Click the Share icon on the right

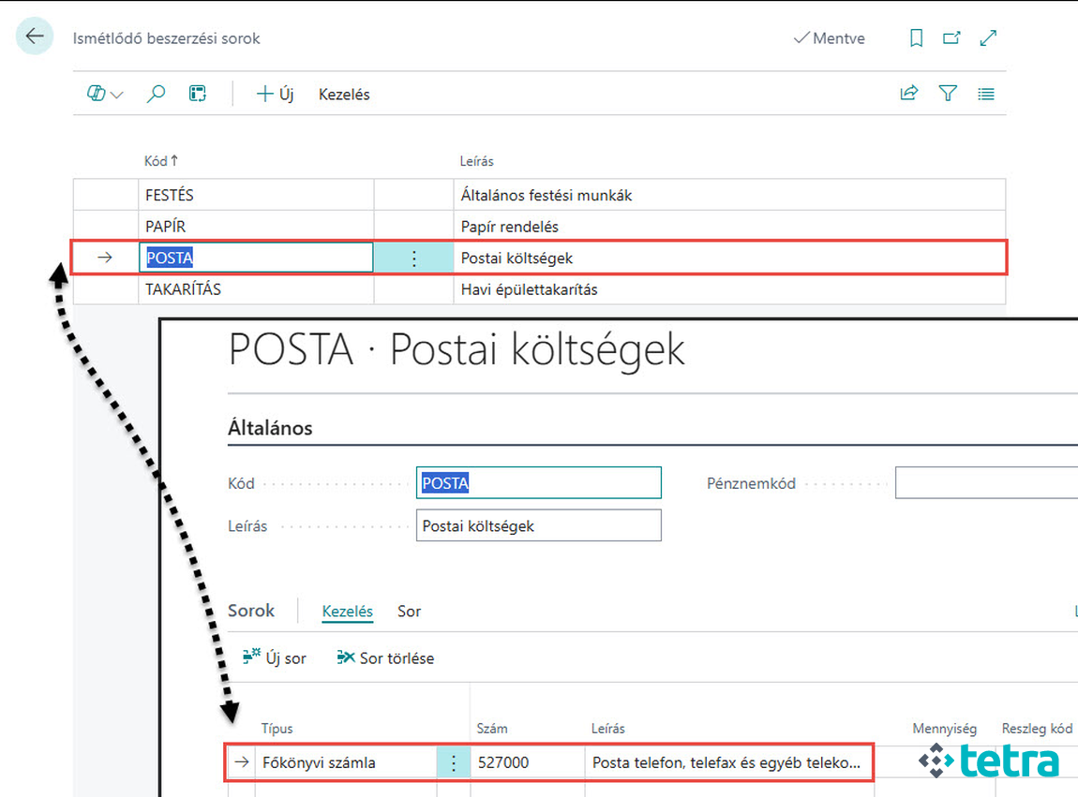tap(908, 94)
